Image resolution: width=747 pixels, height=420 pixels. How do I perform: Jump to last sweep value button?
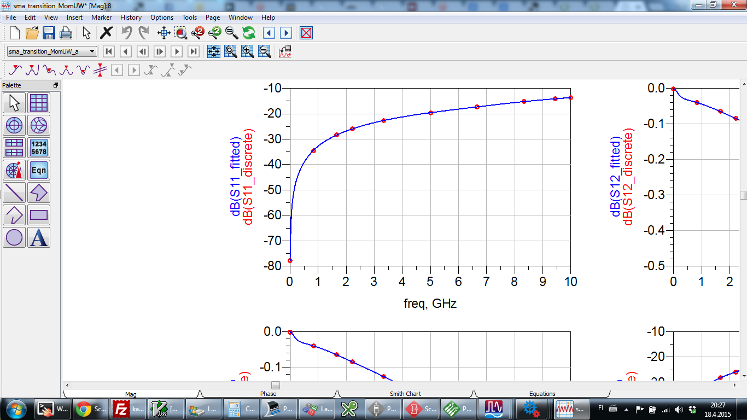(x=194, y=51)
